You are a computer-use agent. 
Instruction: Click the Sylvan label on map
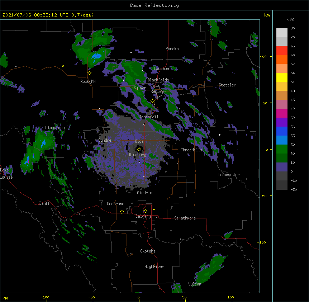tap(140, 88)
